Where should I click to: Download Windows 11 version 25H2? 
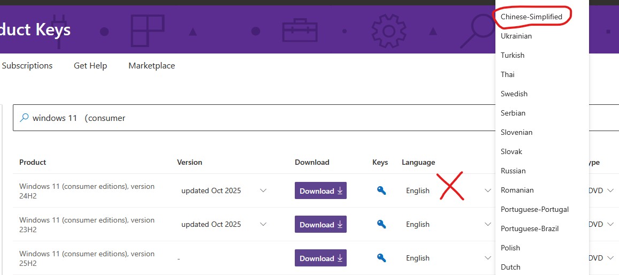[x=320, y=258]
